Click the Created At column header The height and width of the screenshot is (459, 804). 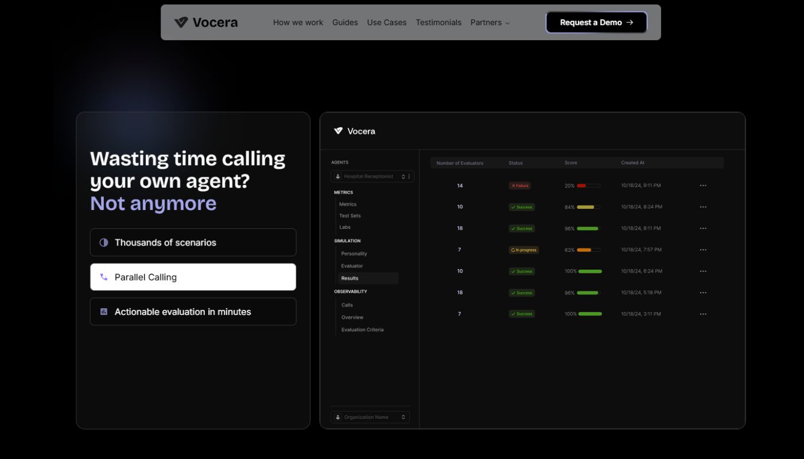click(x=632, y=163)
